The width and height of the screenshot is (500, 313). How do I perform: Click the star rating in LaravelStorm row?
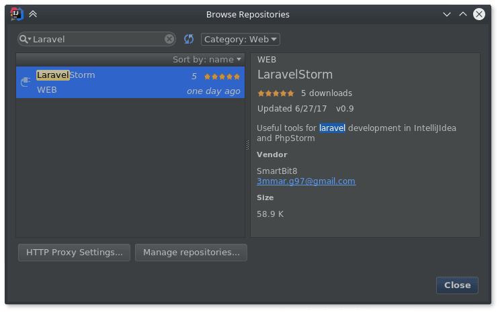tap(222, 77)
